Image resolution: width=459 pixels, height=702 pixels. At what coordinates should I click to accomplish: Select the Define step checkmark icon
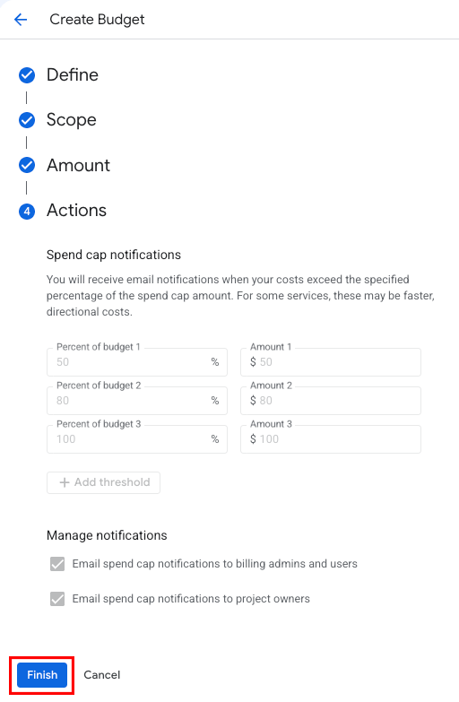coord(27,75)
